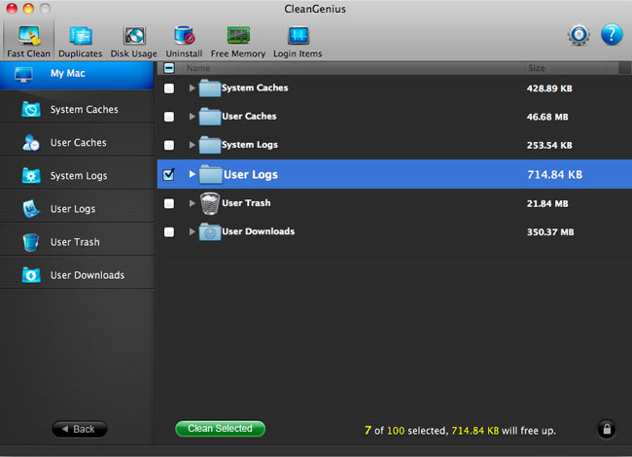Image resolution: width=632 pixels, height=457 pixels.
Task: Click the Back button
Action: (80, 429)
